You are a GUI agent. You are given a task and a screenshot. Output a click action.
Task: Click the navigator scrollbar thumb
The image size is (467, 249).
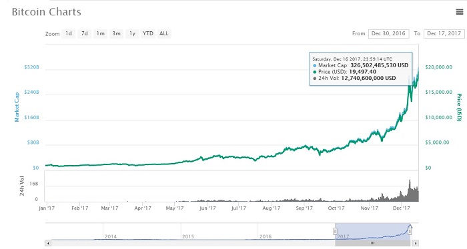click(372, 243)
